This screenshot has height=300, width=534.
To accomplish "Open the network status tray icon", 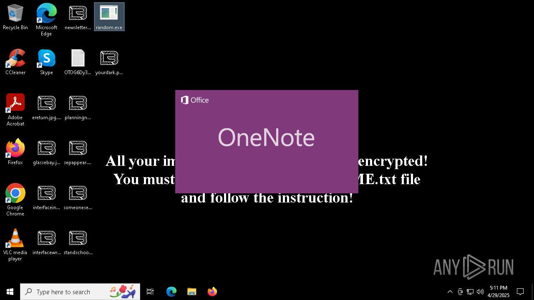I will pyautogui.click(x=470, y=292).
